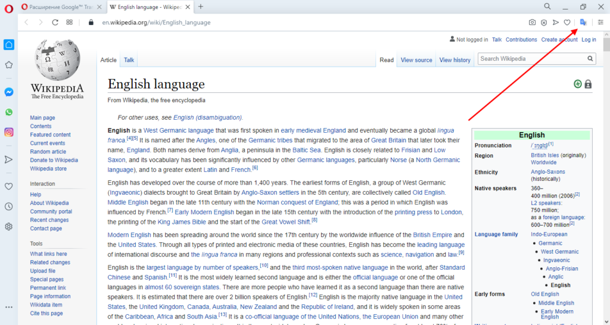Click the ad blocker shield icon
610x325 pixels.
click(544, 23)
